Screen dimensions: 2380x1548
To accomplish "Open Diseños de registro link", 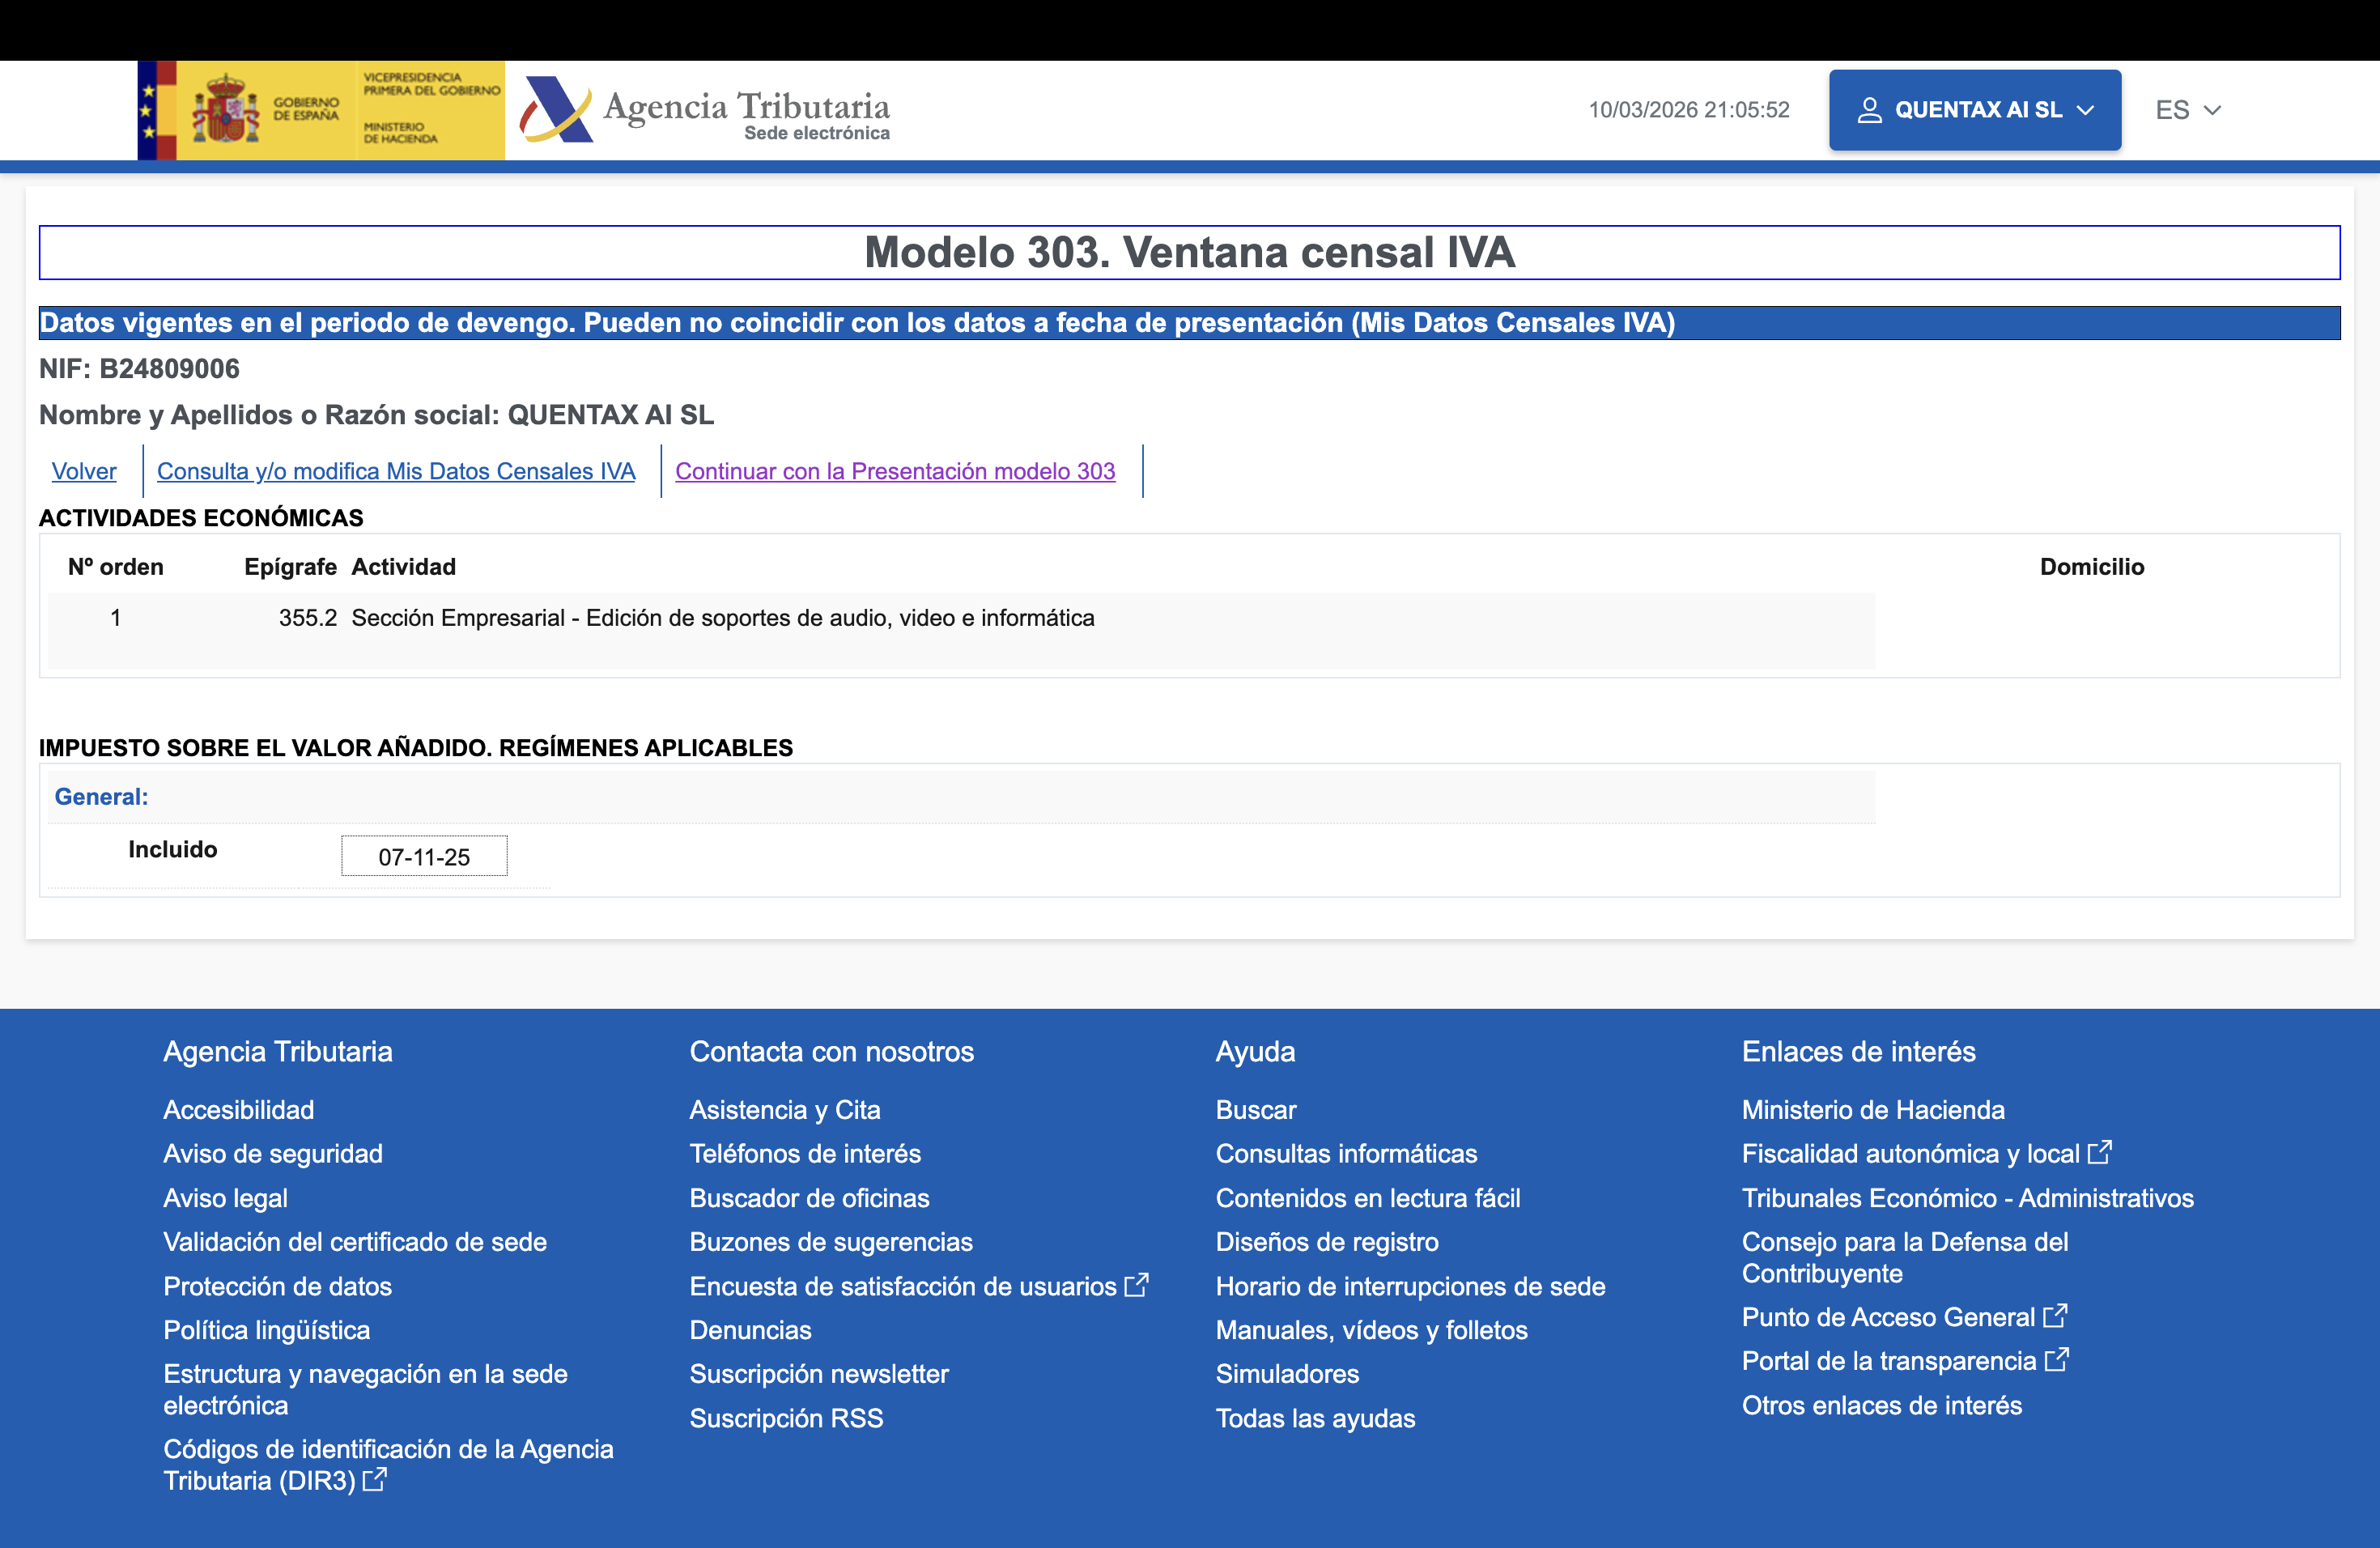I will [1327, 1241].
